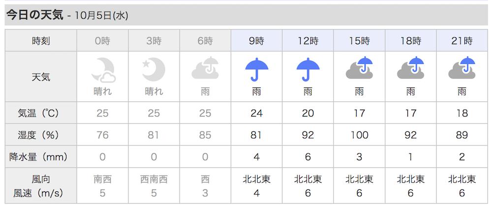Click the 3時 crescent moon with star icon

(154, 70)
